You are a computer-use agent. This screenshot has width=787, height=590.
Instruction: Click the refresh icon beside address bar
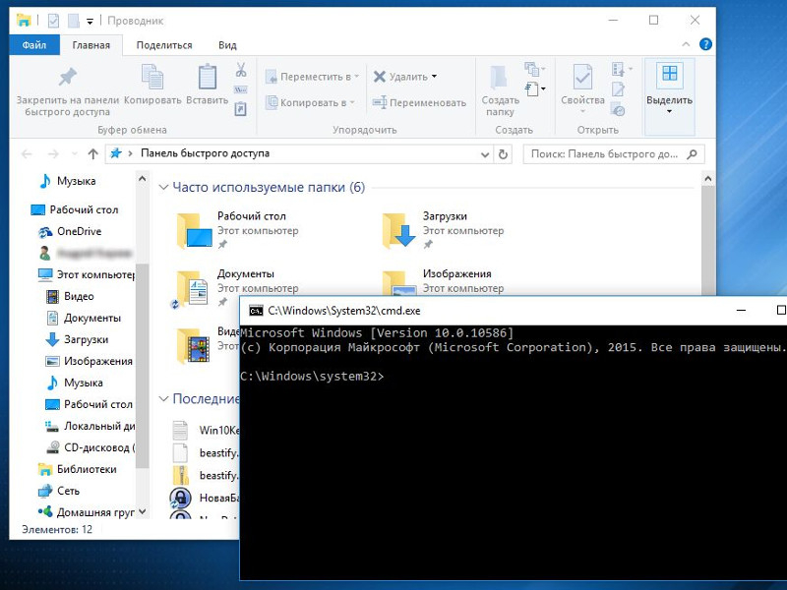point(503,154)
